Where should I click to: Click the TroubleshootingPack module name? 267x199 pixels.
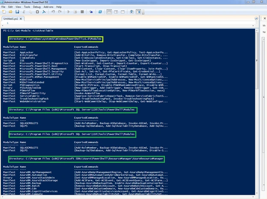(34, 99)
